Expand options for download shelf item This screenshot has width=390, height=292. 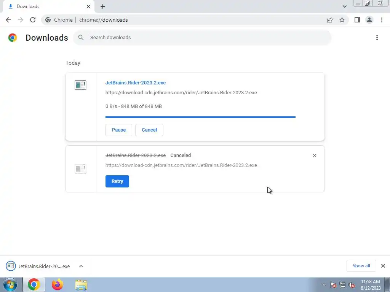click(81, 266)
